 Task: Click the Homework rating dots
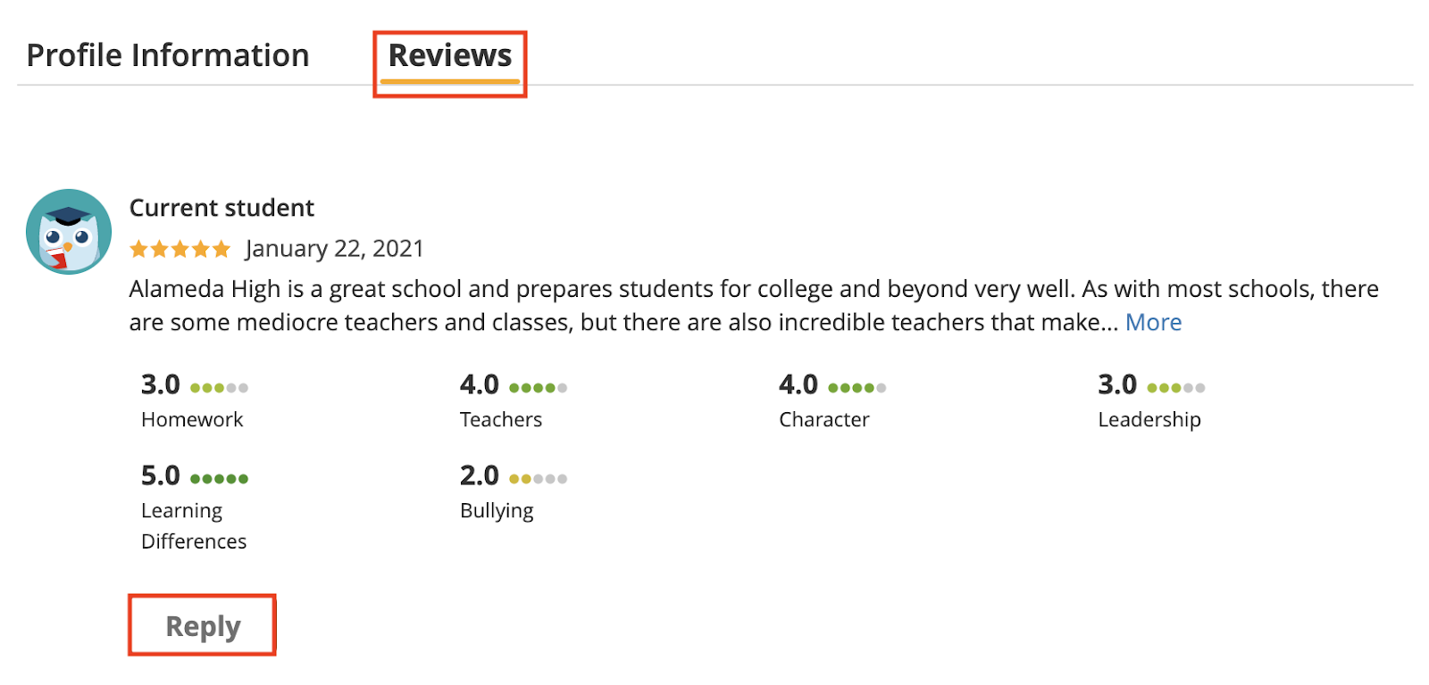coord(220,387)
